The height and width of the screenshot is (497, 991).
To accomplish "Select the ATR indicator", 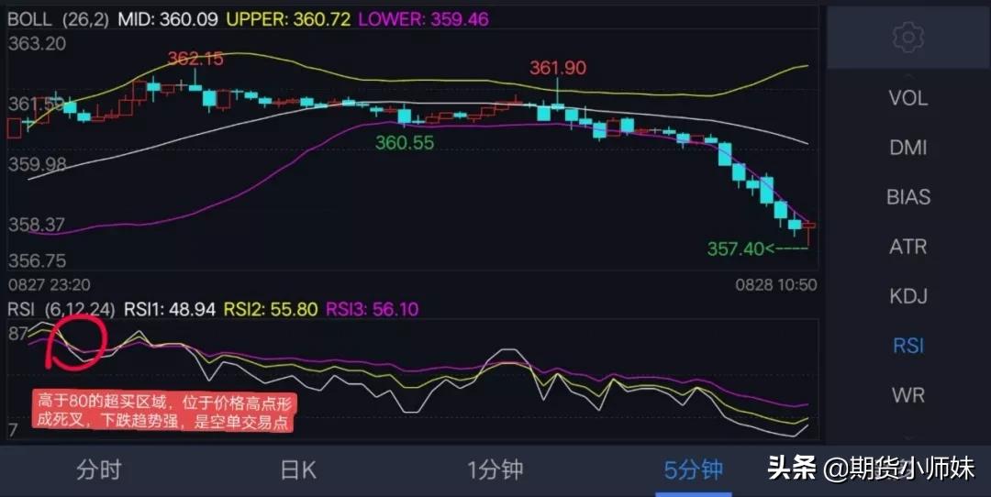I will pyautogui.click(x=908, y=247).
